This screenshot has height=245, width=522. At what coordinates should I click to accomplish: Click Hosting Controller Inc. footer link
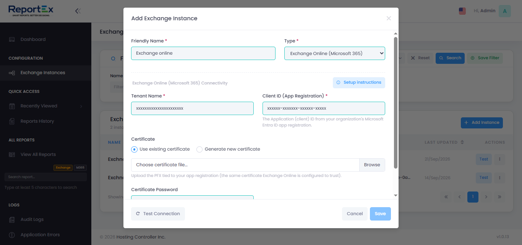click(141, 237)
